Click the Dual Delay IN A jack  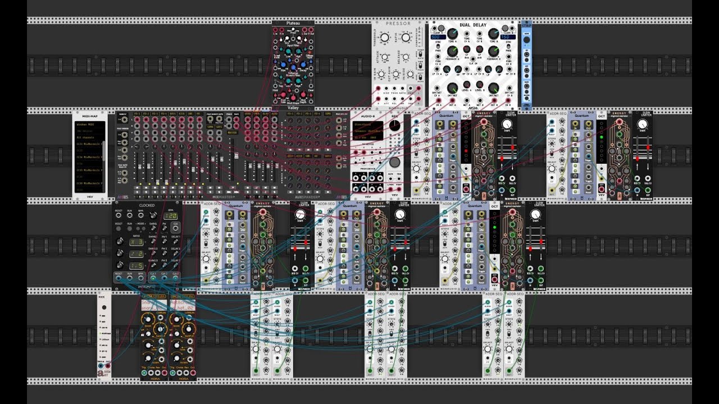[x=439, y=100]
